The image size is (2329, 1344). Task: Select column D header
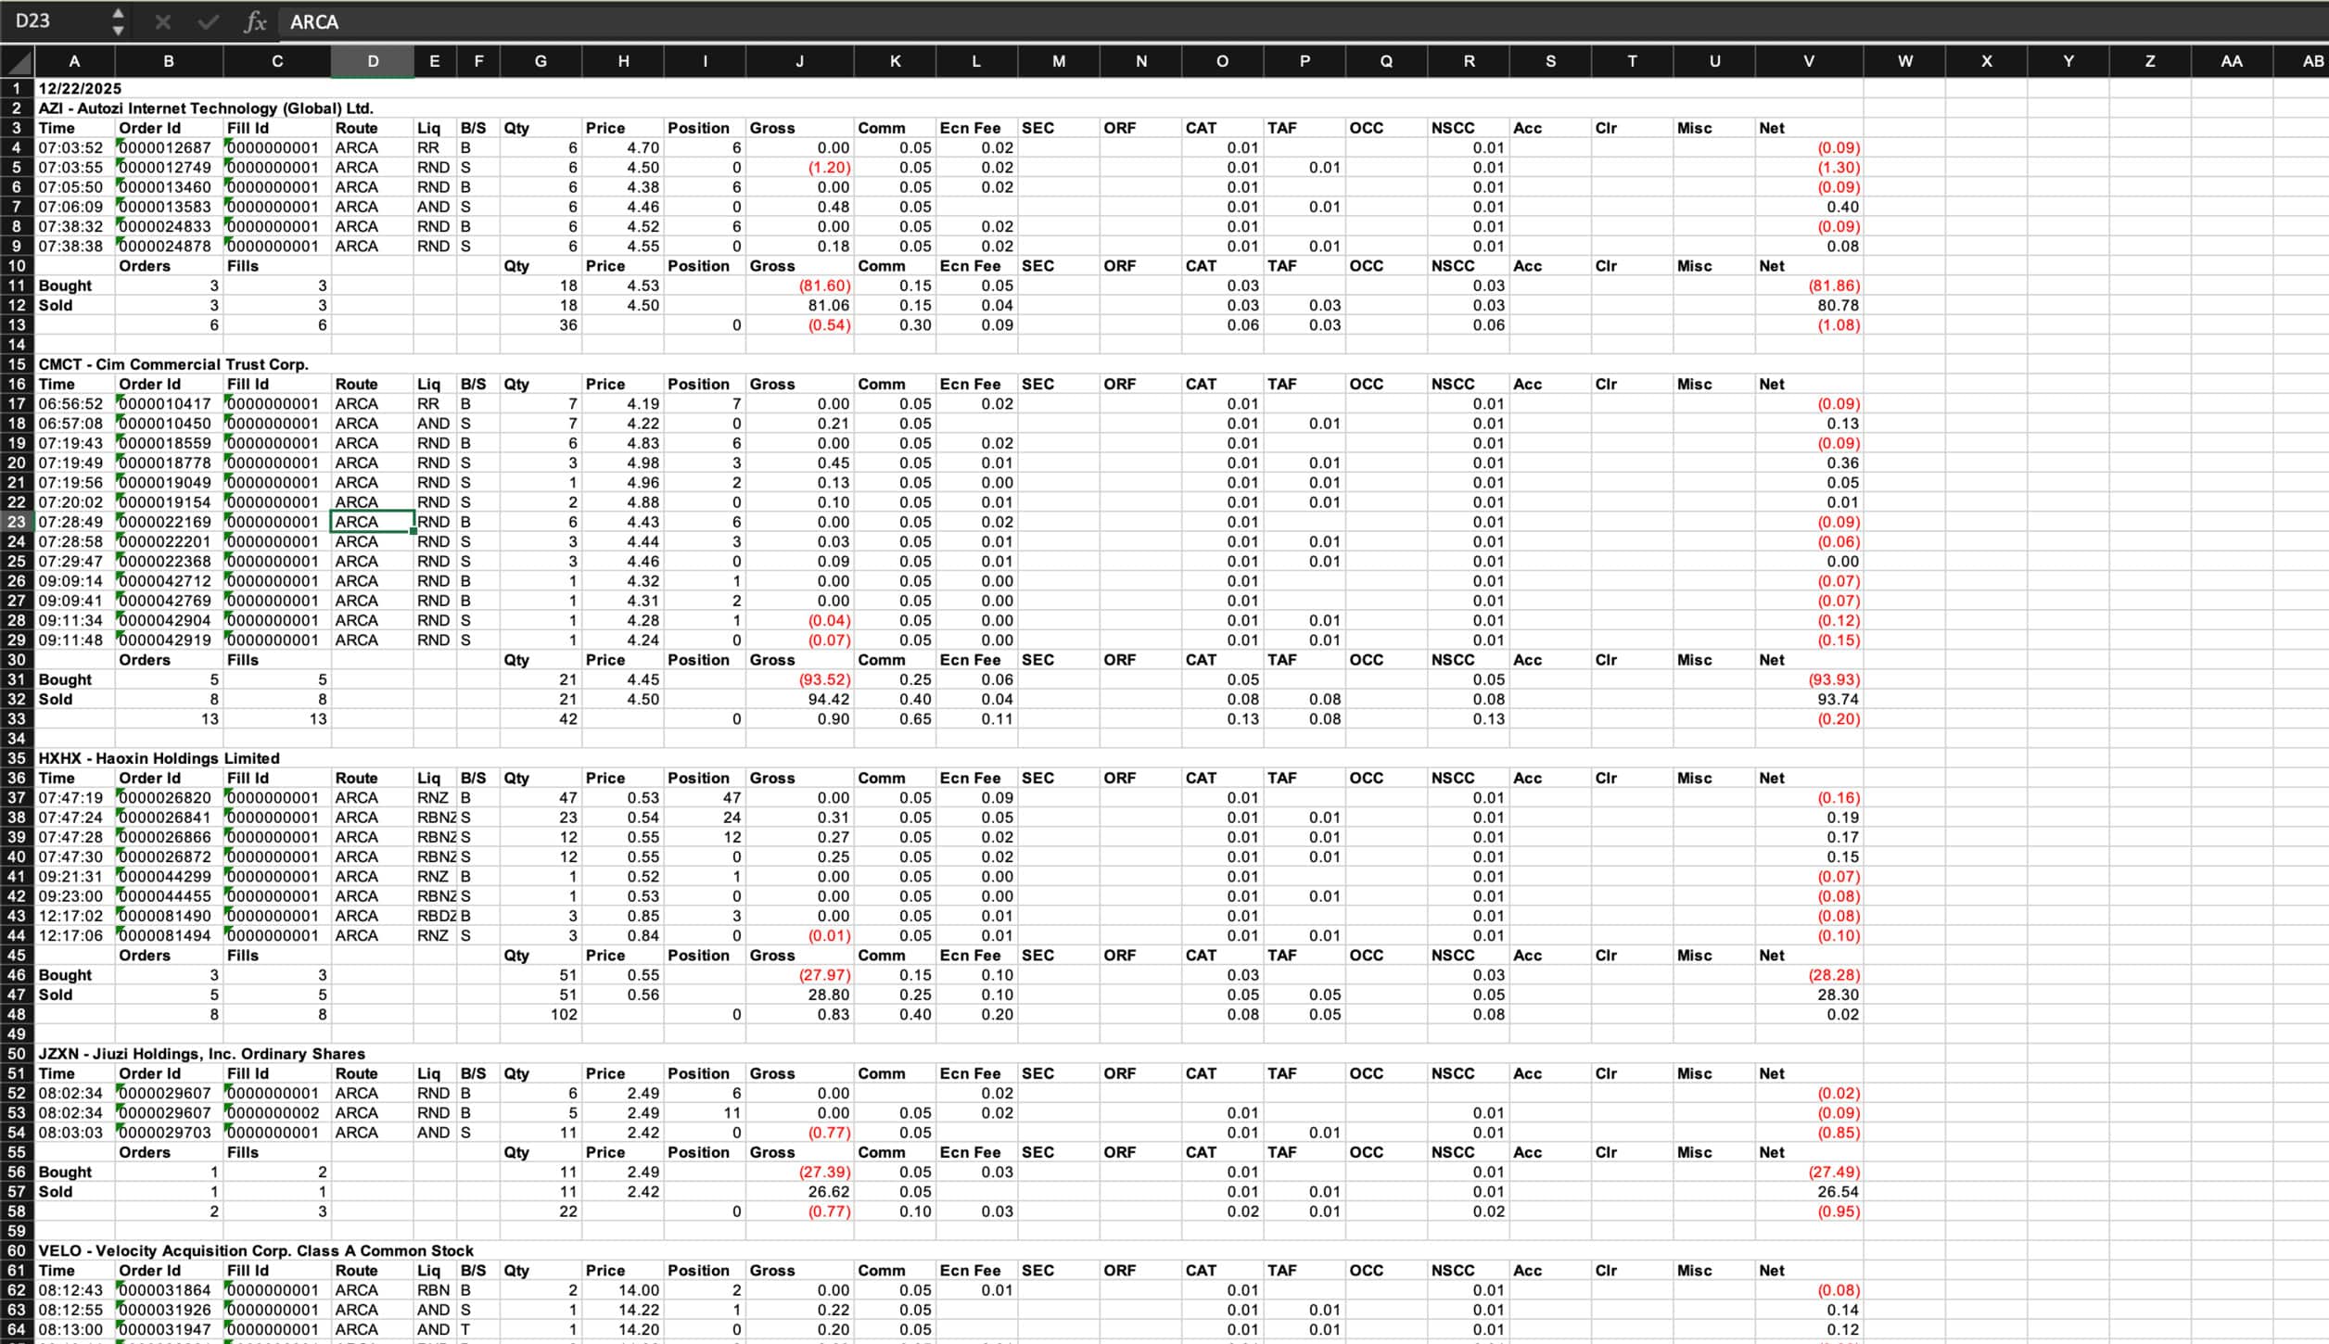(x=373, y=62)
